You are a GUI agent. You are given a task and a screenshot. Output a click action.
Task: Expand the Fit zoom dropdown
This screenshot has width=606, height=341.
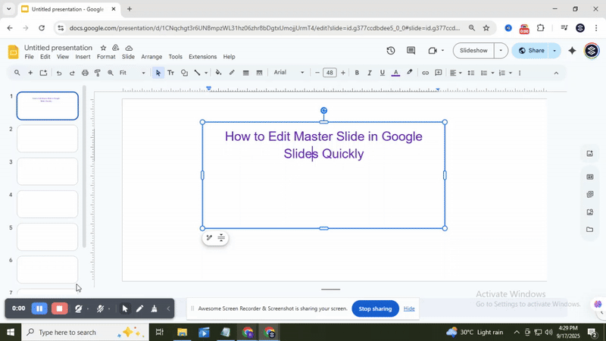tap(133, 73)
